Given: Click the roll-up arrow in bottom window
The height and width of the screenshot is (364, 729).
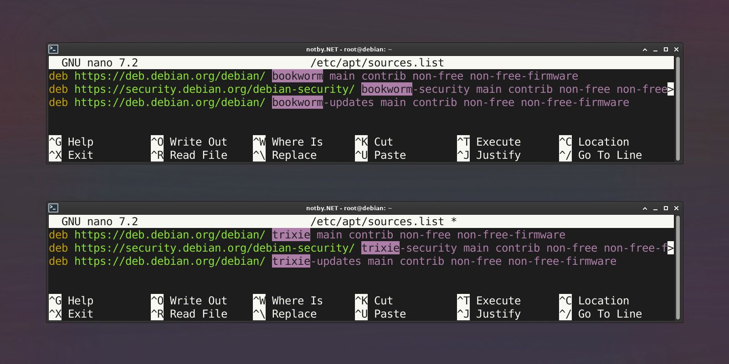Looking at the screenshot, I should [x=645, y=208].
